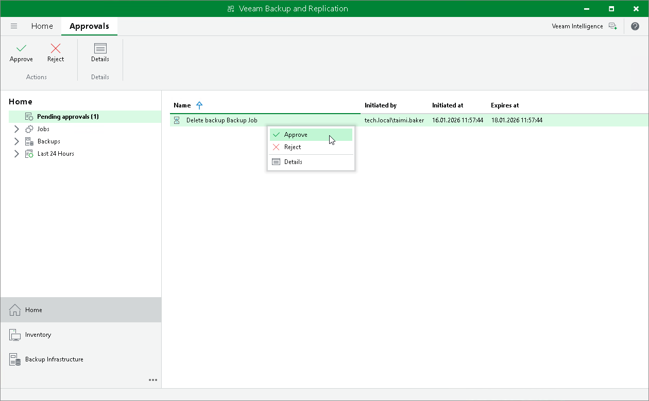Click the Jobs gear icon
649x401 pixels.
(x=29, y=129)
